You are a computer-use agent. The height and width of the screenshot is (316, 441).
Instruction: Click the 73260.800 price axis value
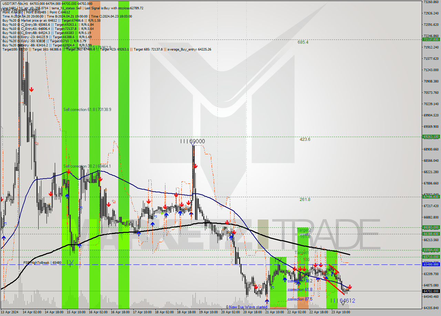click(431, 2)
